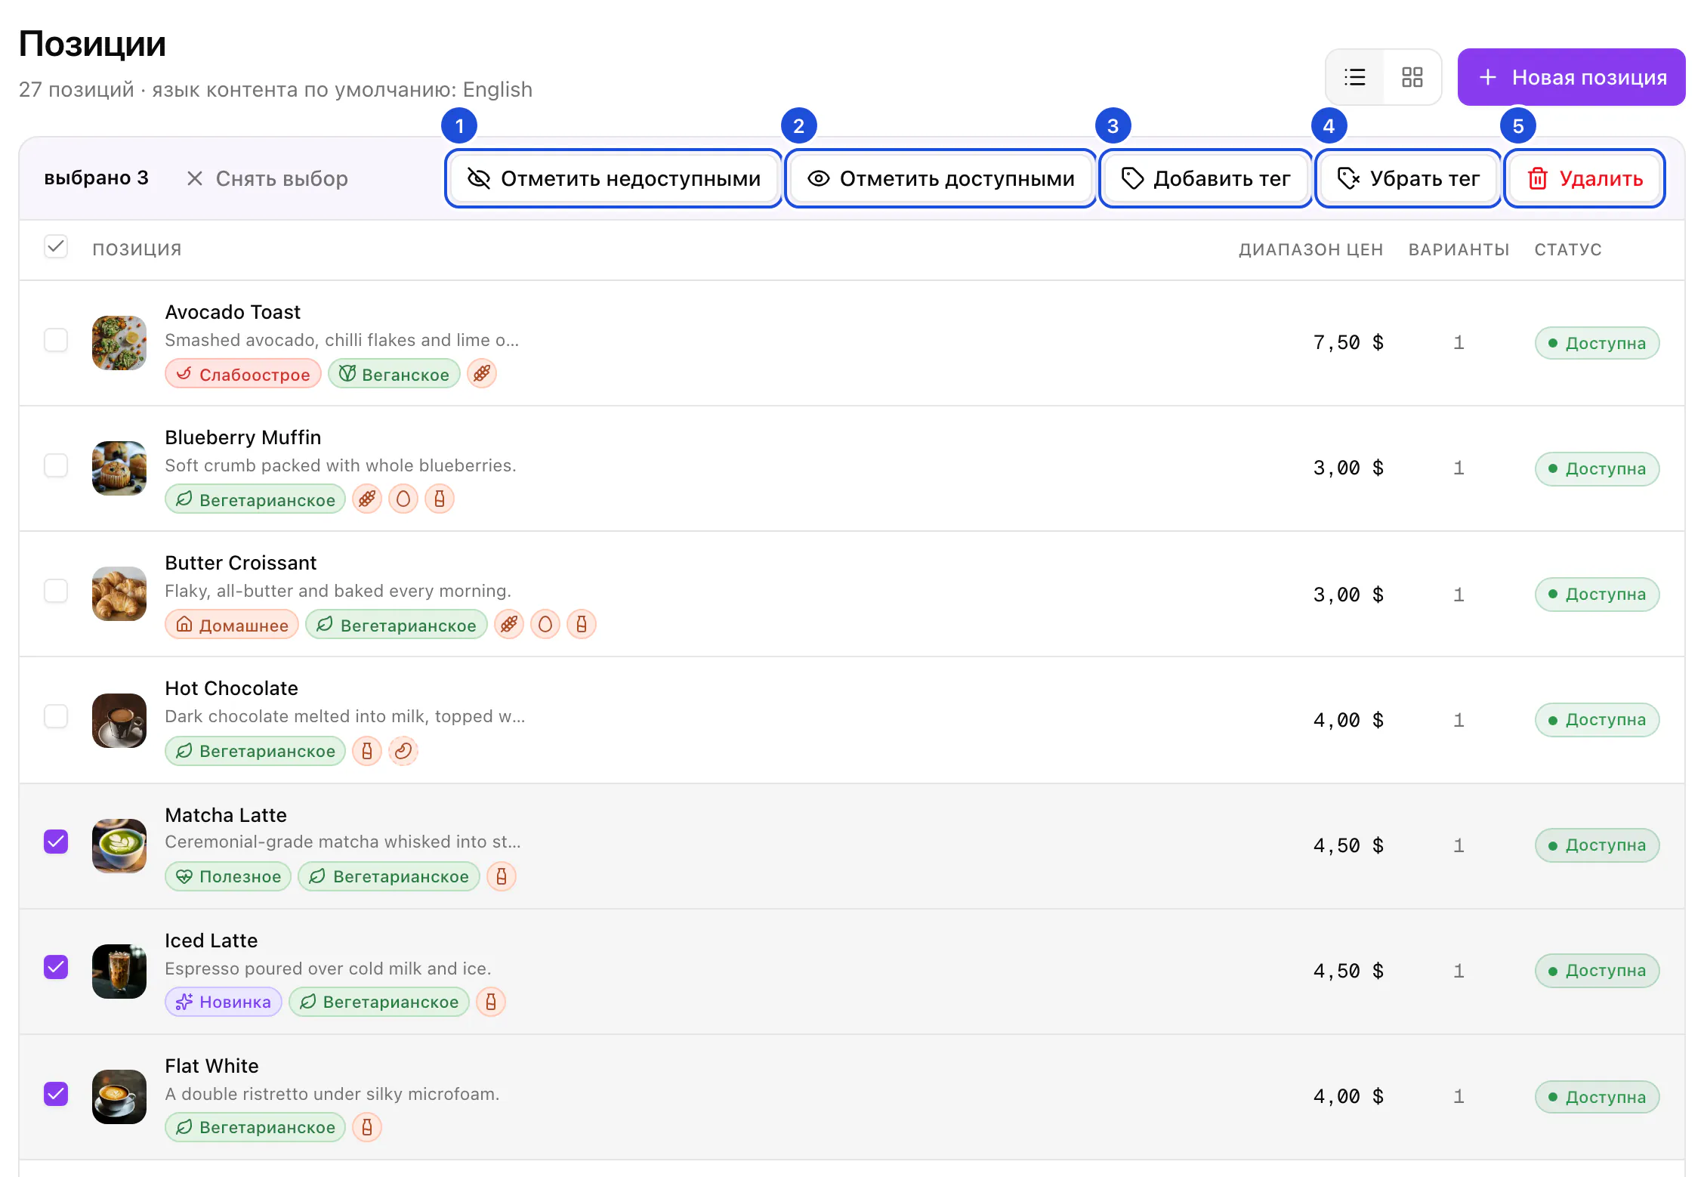Open Убрать тег action
Screen dimensions: 1704x1177
[1408, 178]
